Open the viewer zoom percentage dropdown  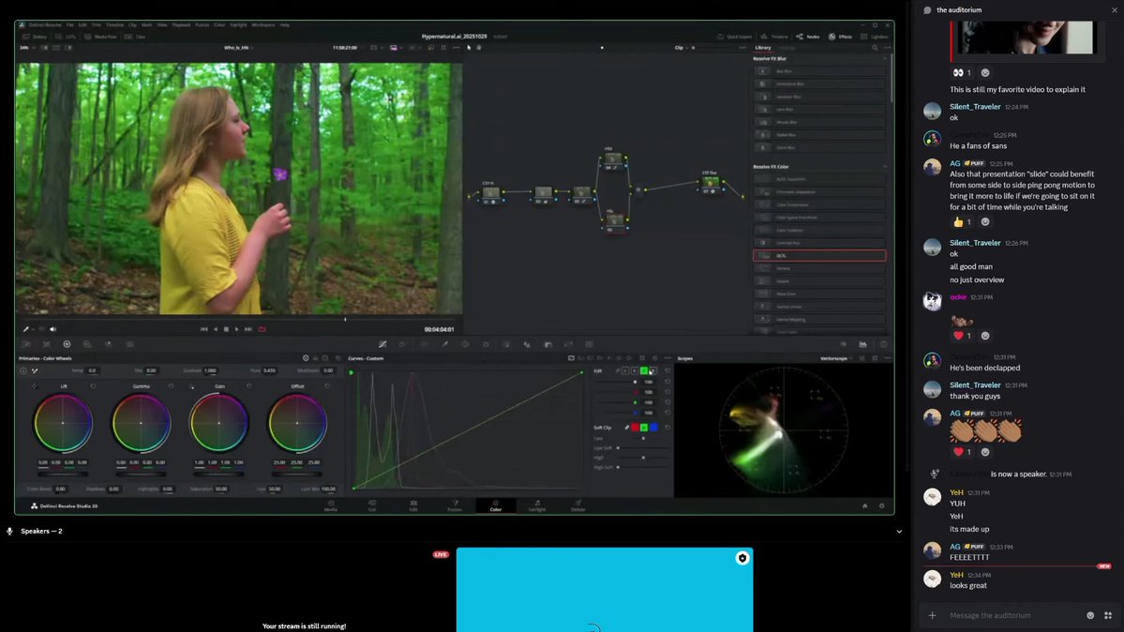(27, 48)
